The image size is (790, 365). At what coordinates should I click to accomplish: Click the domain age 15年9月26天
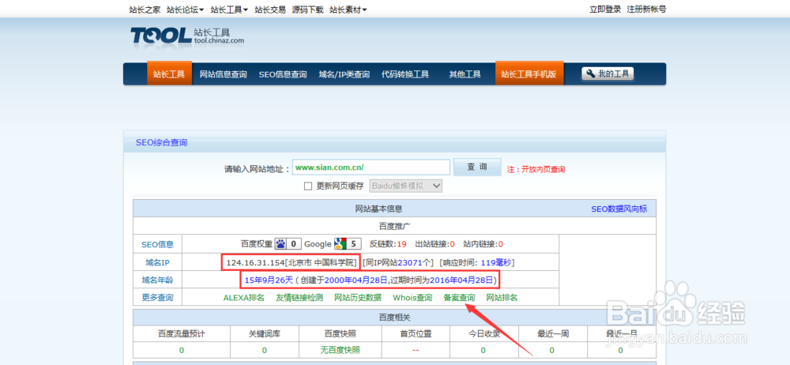point(269,280)
